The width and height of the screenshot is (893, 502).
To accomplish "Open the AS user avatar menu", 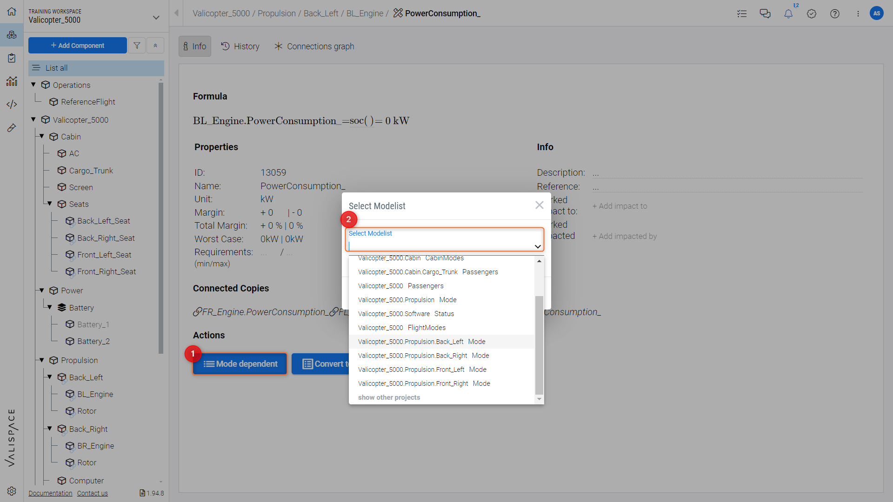I will tap(877, 13).
